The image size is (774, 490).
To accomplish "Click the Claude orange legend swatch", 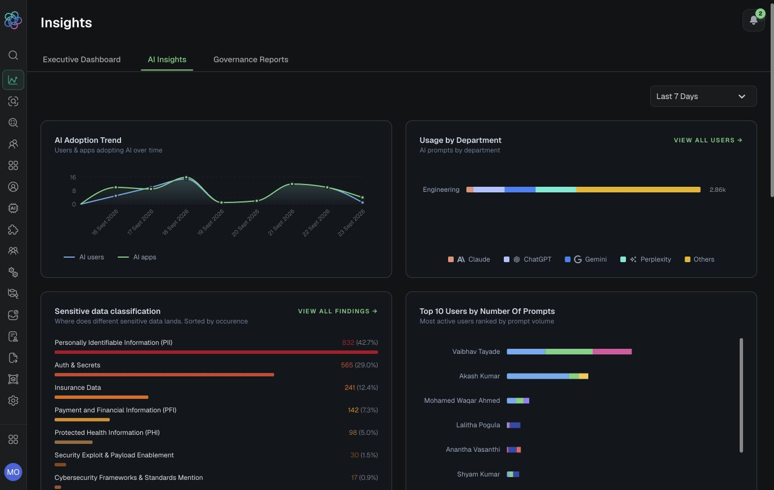I will click(451, 259).
